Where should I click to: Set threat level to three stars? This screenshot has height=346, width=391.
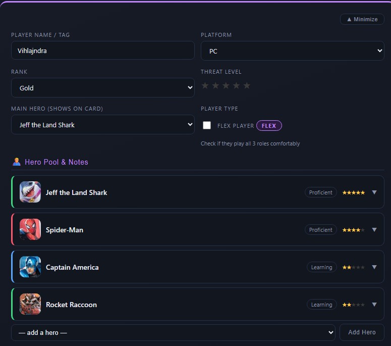tap(226, 86)
